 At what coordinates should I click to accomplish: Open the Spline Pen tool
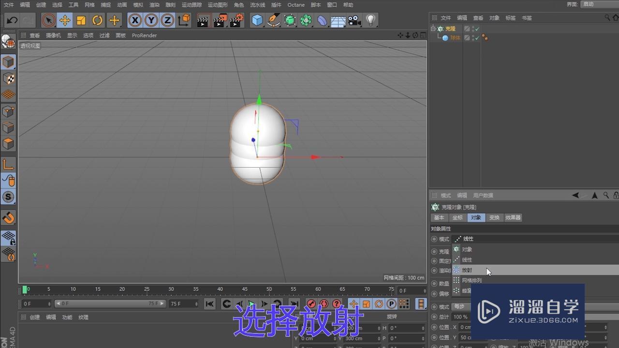point(274,20)
